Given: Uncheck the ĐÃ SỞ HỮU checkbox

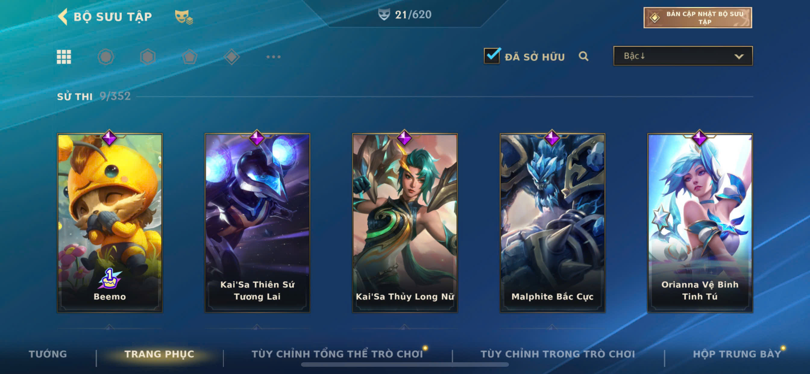Looking at the screenshot, I should pos(492,56).
